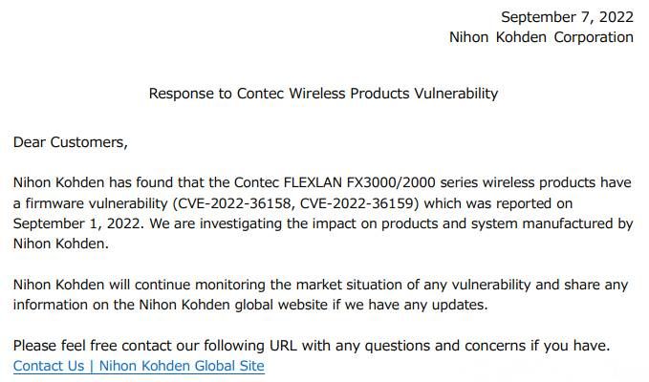Click the word URL in last paragraph

pyautogui.click(x=283, y=346)
